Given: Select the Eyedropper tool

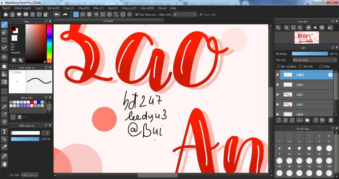Looking at the screenshot, I should tap(4, 156).
